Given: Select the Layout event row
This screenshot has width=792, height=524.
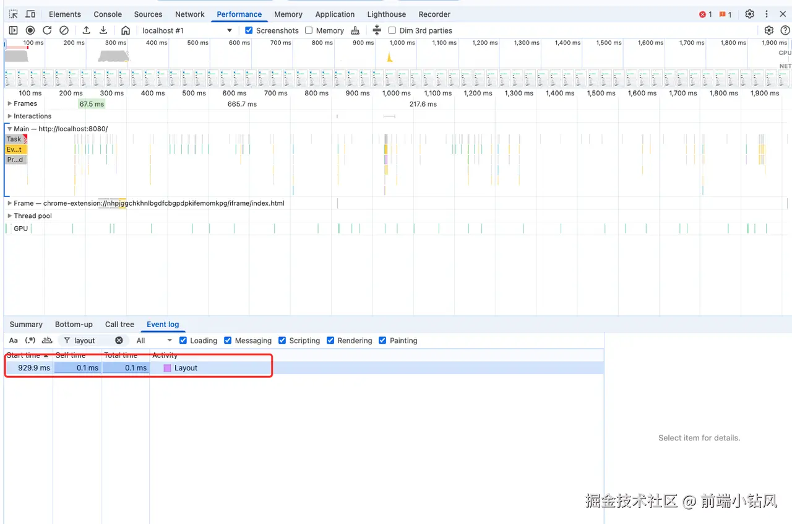Looking at the screenshot, I should point(304,368).
